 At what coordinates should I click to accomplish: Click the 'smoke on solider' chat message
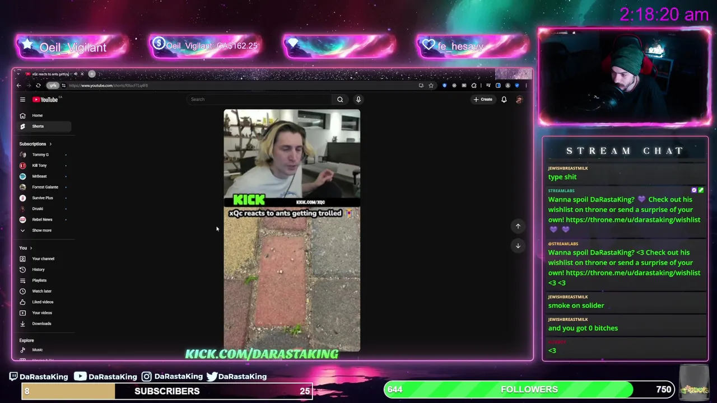pos(576,306)
